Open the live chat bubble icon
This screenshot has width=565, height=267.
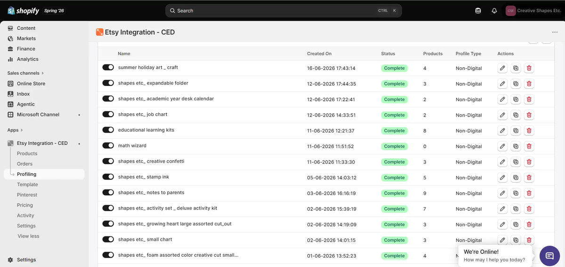click(x=549, y=256)
